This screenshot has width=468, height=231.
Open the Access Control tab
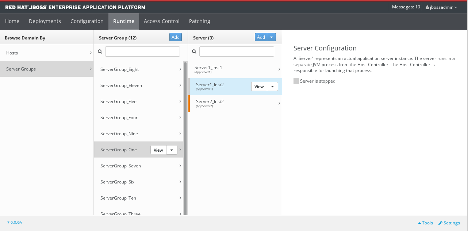(x=161, y=21)
